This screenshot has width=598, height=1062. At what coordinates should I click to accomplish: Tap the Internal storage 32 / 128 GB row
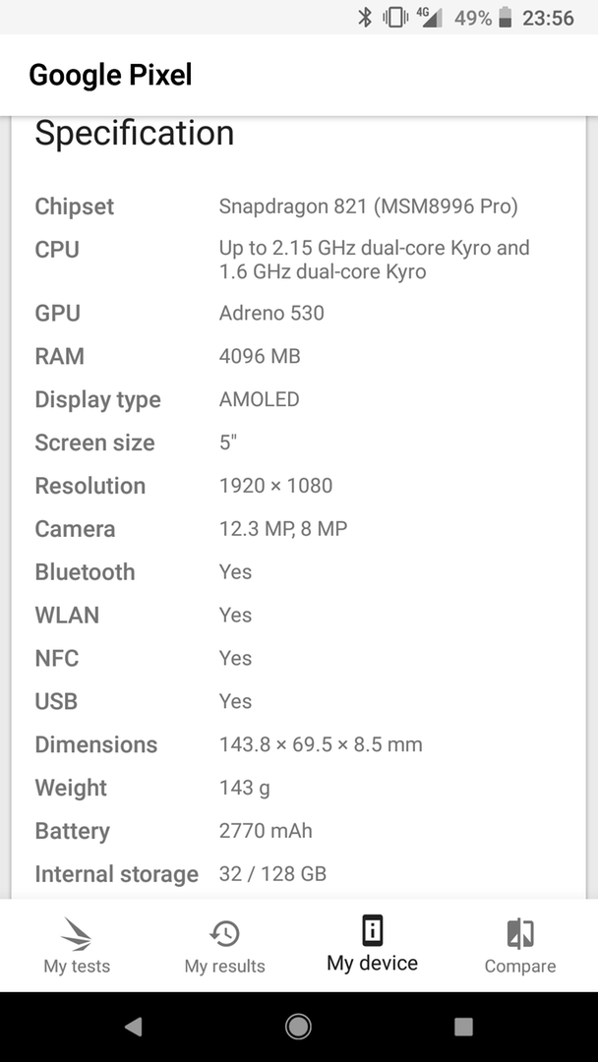tap(298, 874)
